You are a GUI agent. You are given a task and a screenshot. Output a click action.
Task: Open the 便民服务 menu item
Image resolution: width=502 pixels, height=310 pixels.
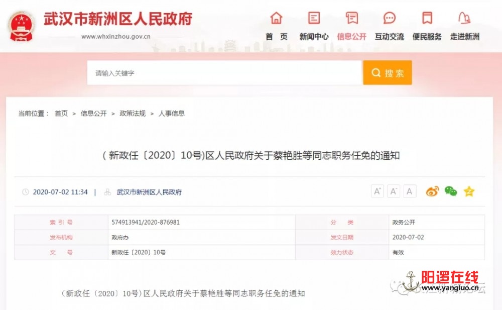pyautogui.click(x=427, y=37)
